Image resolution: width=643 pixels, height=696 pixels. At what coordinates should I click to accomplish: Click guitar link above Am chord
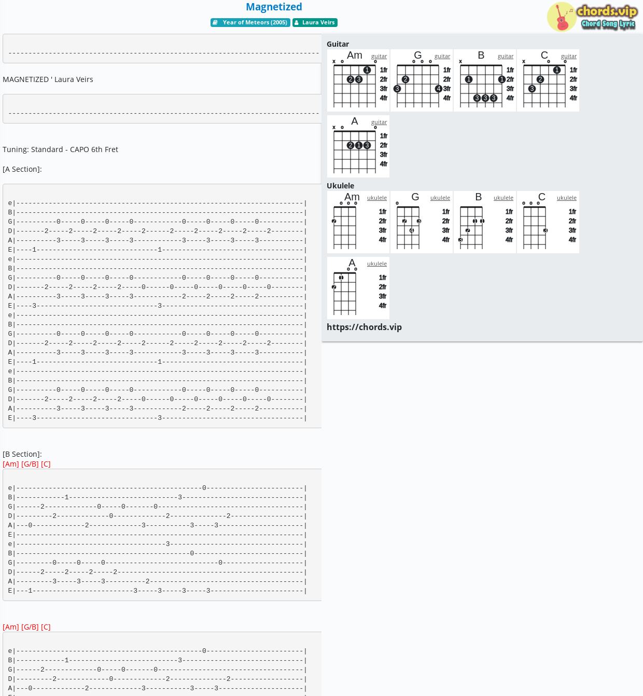379,56
